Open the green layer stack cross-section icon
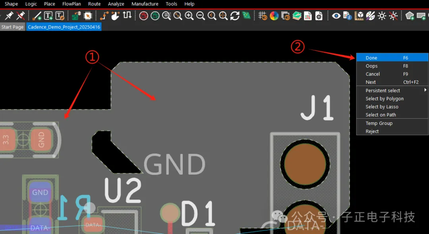This screenshot has height=234, width=429. [x=297, y=16]
